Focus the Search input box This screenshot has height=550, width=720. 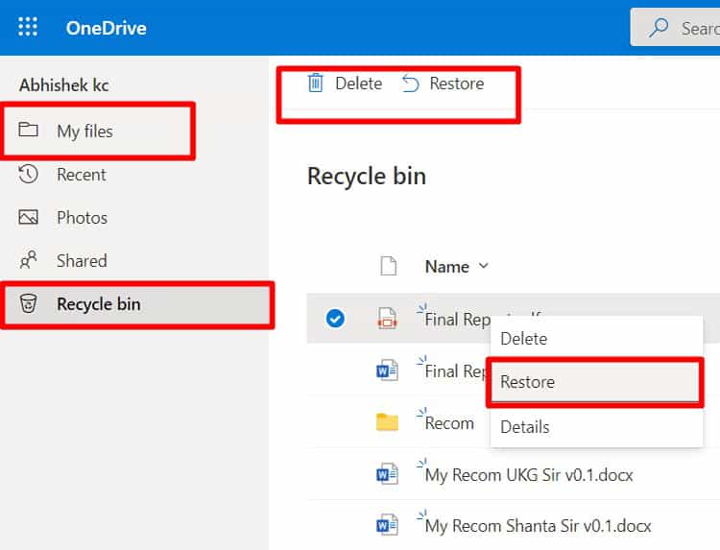pos(675,27)
